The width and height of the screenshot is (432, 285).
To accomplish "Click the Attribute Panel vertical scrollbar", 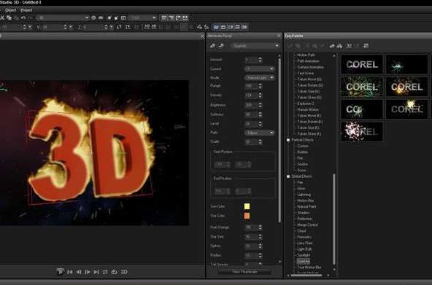I will click(x=280, y=140).
